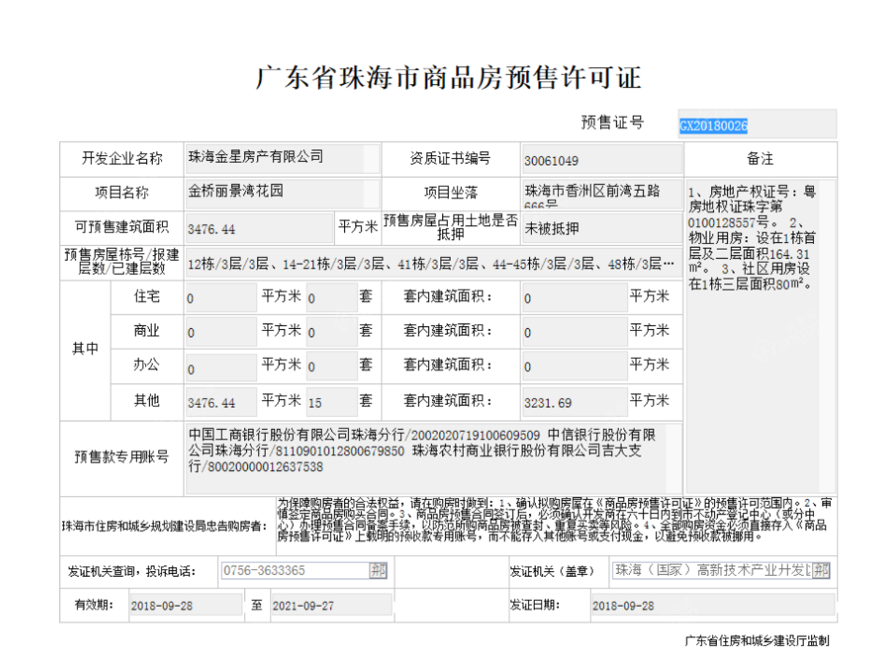Select the 预售证号 field showing GX20180026
Screen dimensions: 877x658
(x=757, y=124)
